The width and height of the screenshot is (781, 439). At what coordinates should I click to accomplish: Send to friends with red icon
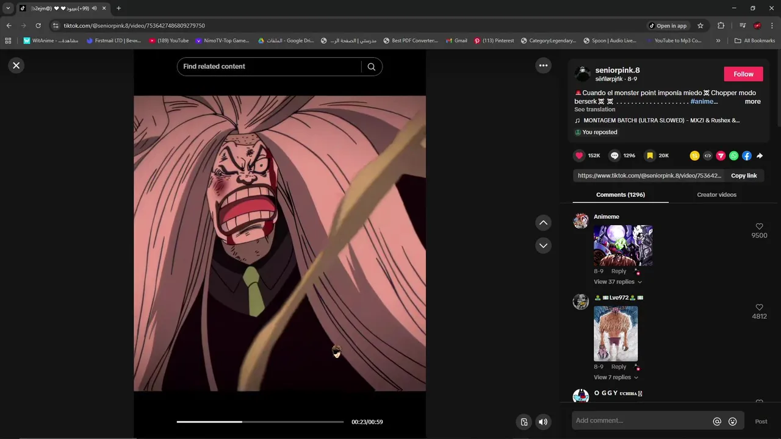721,155
